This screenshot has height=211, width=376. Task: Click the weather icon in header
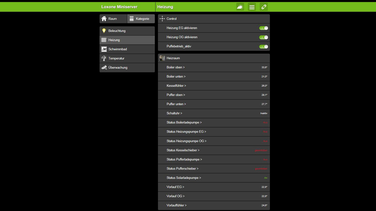pos(240,7)
